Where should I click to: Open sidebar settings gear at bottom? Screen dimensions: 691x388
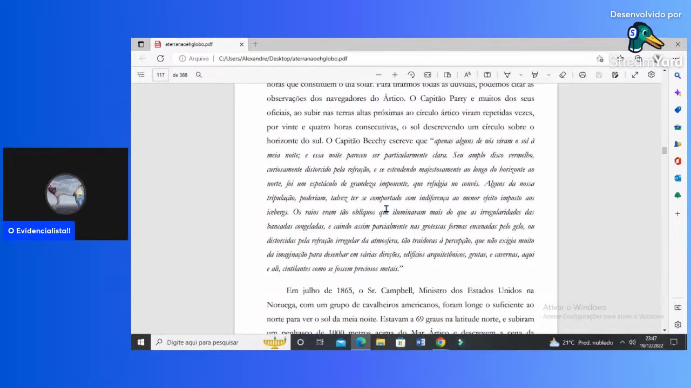[x=678, y=325]
